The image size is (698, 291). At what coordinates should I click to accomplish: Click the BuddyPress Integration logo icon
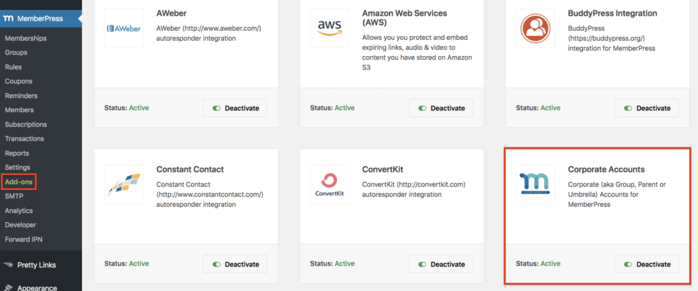coord(535,28)
